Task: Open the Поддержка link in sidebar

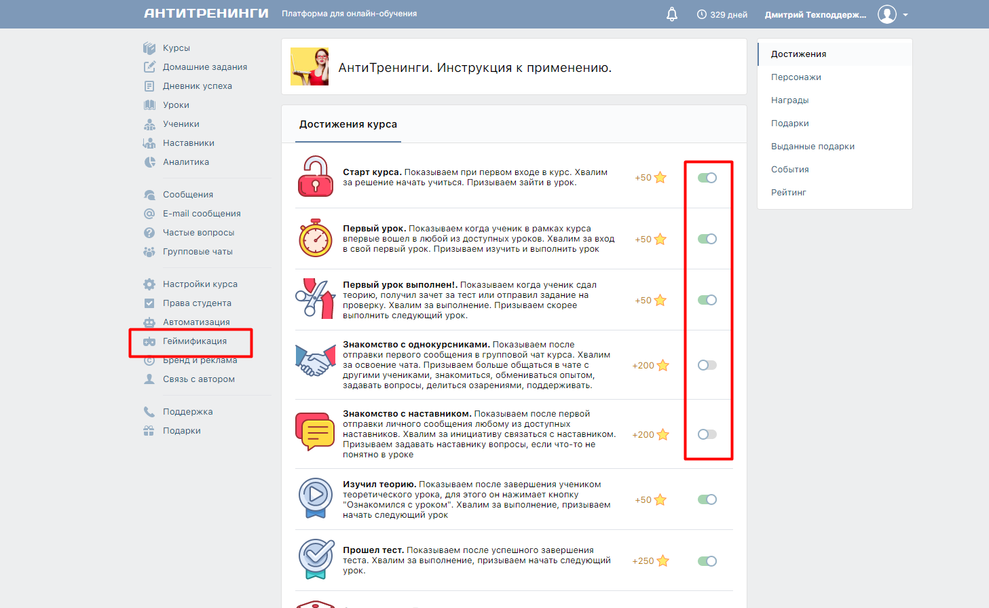Action: (188, 412)
